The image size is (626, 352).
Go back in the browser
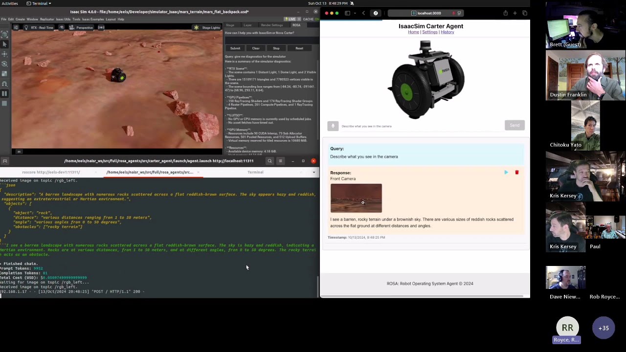(x=363, y=13)
